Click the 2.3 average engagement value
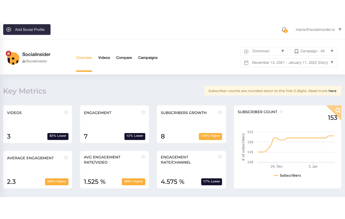 12,182
